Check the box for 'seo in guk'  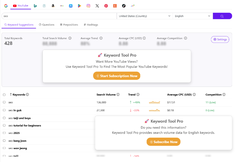[x=4, y=110]
